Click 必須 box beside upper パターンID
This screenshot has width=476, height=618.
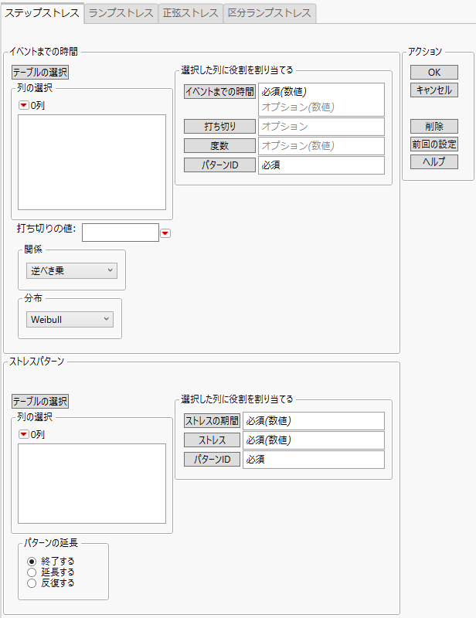pos(321,165)
